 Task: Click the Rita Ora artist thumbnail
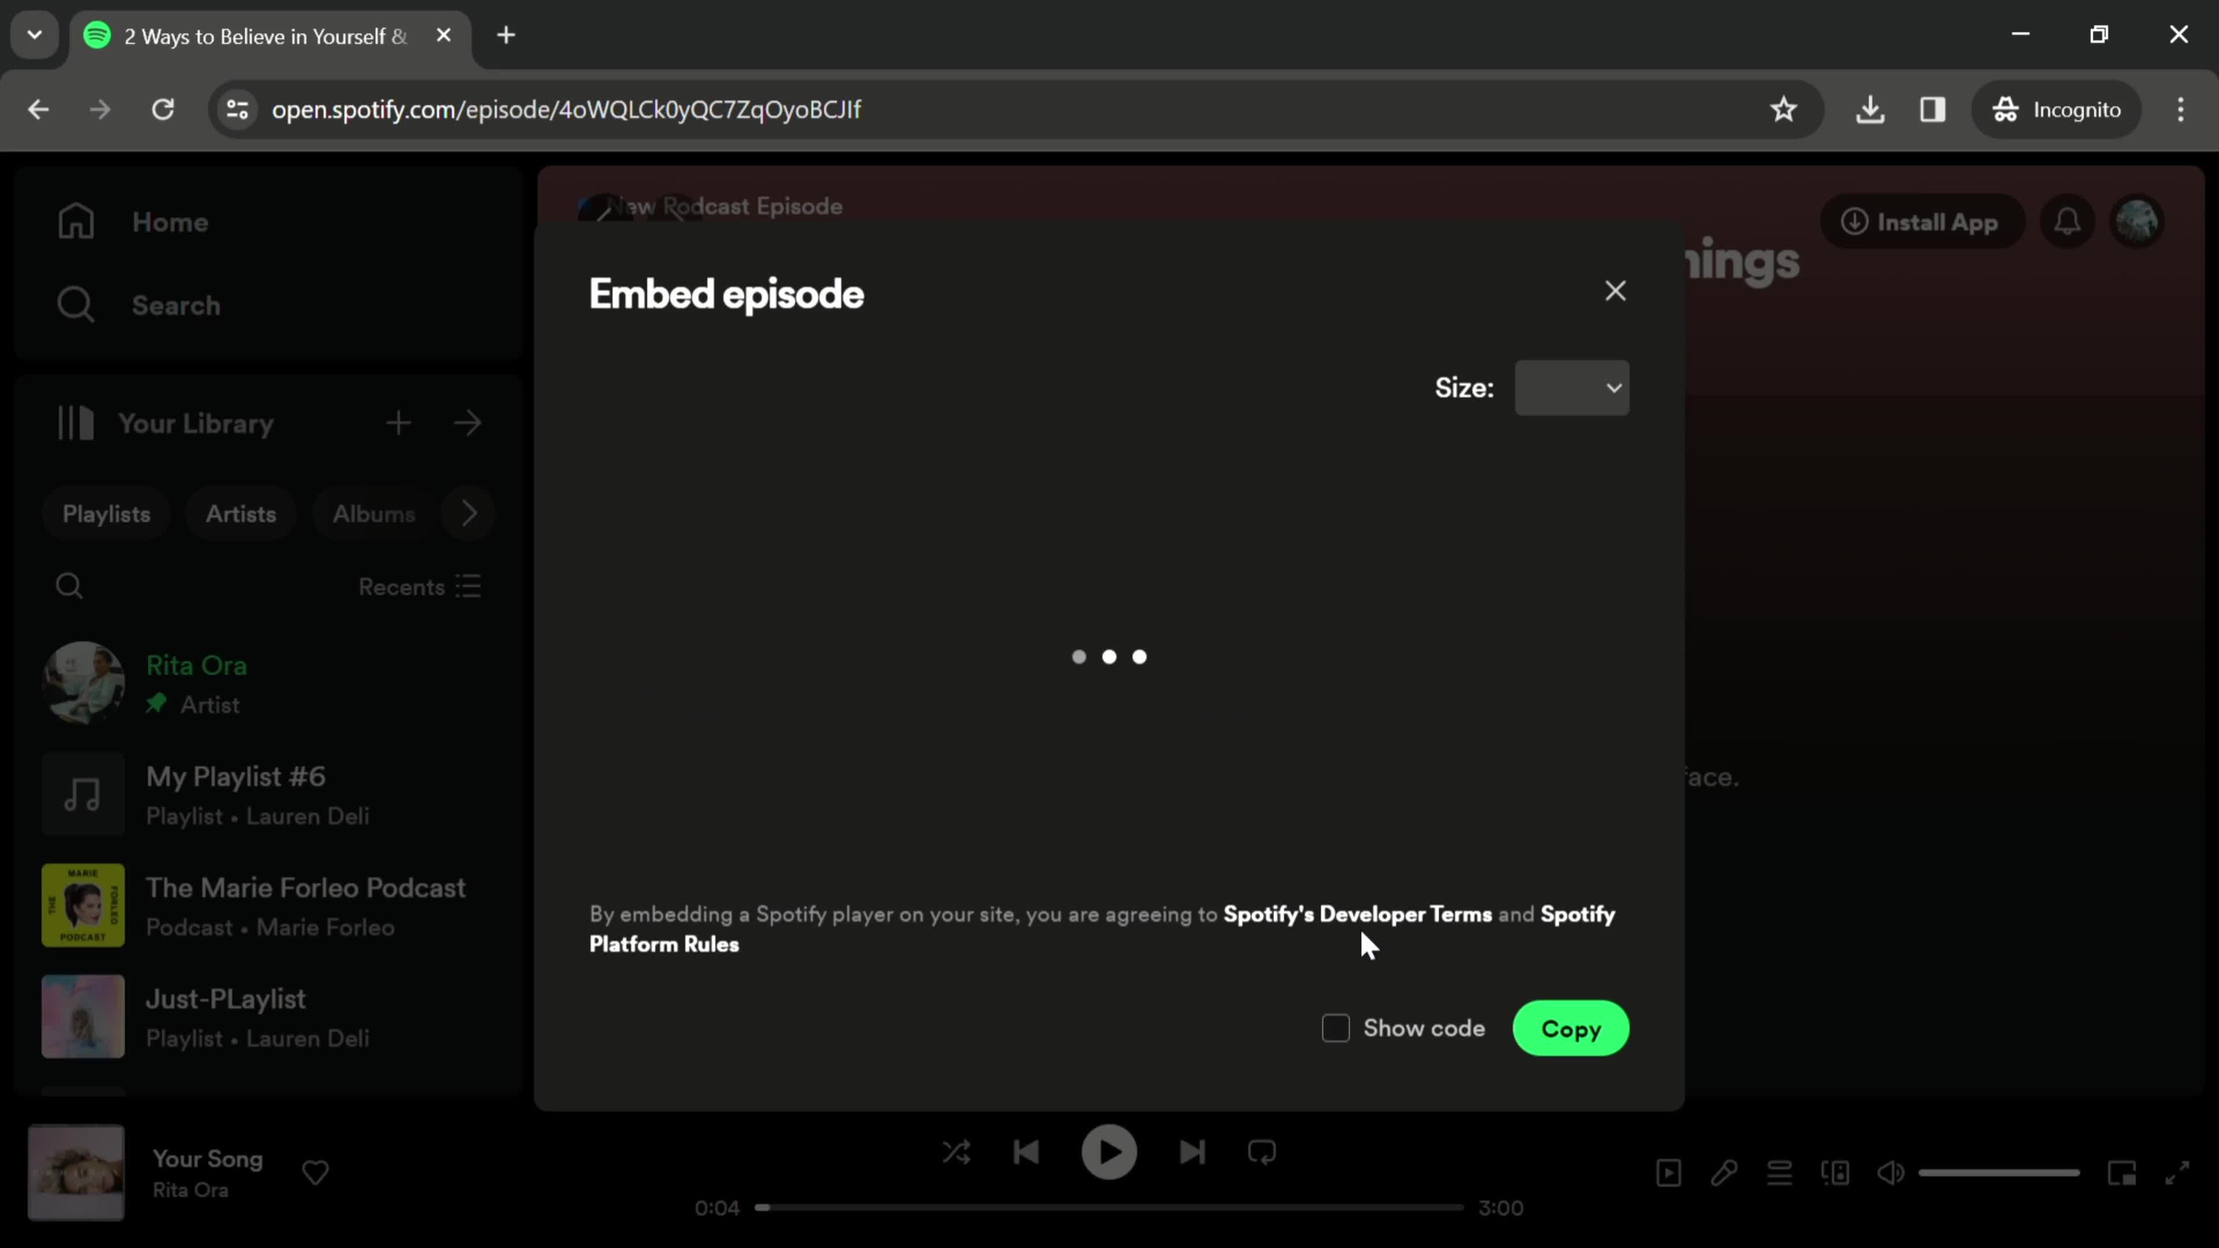tap(82, 683)
